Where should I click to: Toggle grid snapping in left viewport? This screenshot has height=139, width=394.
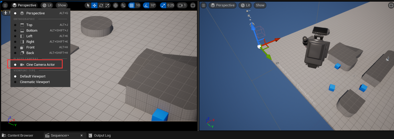coord(131,5)
